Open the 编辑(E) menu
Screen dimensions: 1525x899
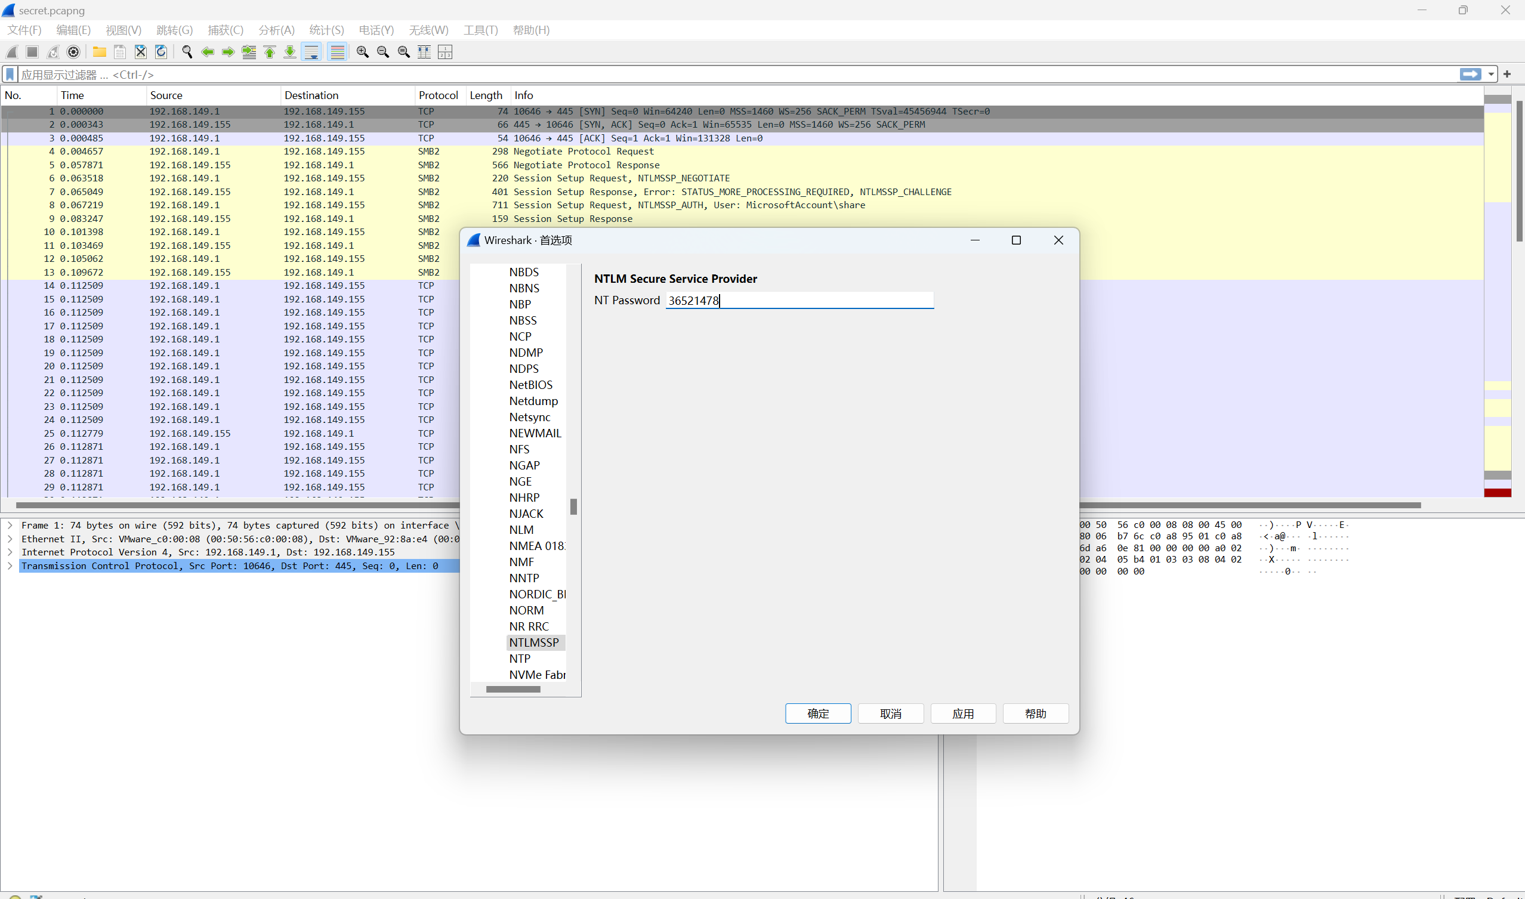(x=73, y=30)
